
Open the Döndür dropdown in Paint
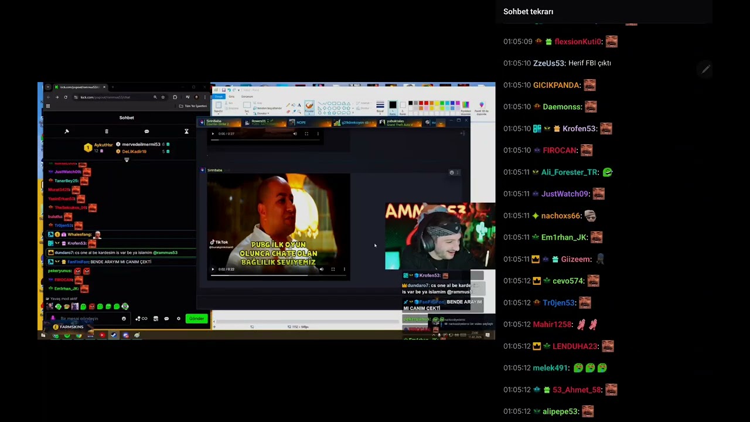pyautogui.click(x=262, y=113)
